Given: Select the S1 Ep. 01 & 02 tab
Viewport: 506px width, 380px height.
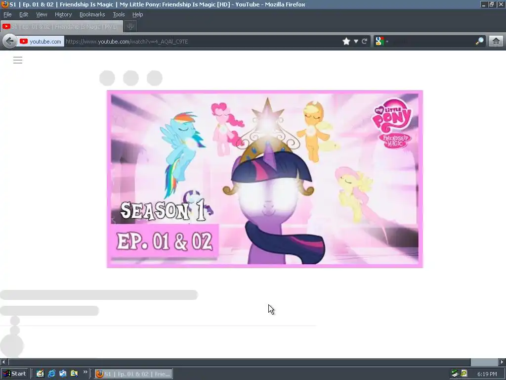Looking at the screenshot, I should (62, 27).
